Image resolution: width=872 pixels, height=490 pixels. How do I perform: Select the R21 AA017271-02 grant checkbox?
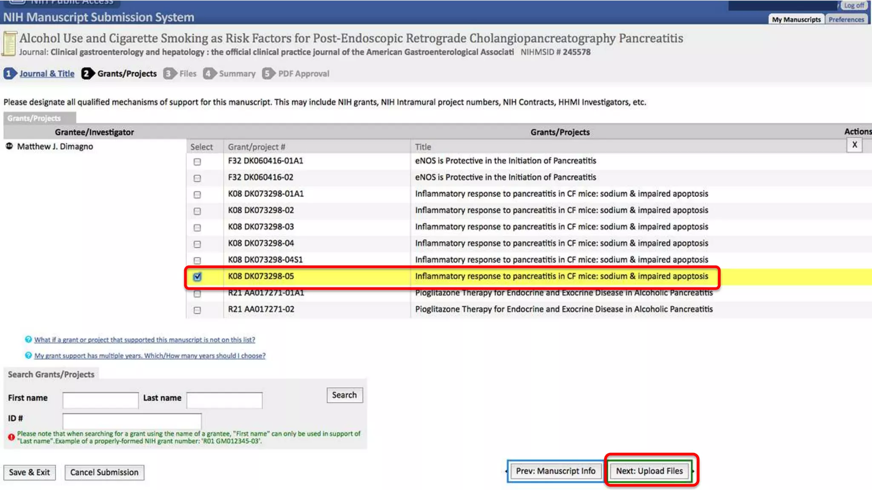pyautogui.click(x=197, y=310)
